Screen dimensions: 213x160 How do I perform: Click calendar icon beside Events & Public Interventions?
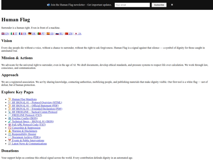[9, 140]
